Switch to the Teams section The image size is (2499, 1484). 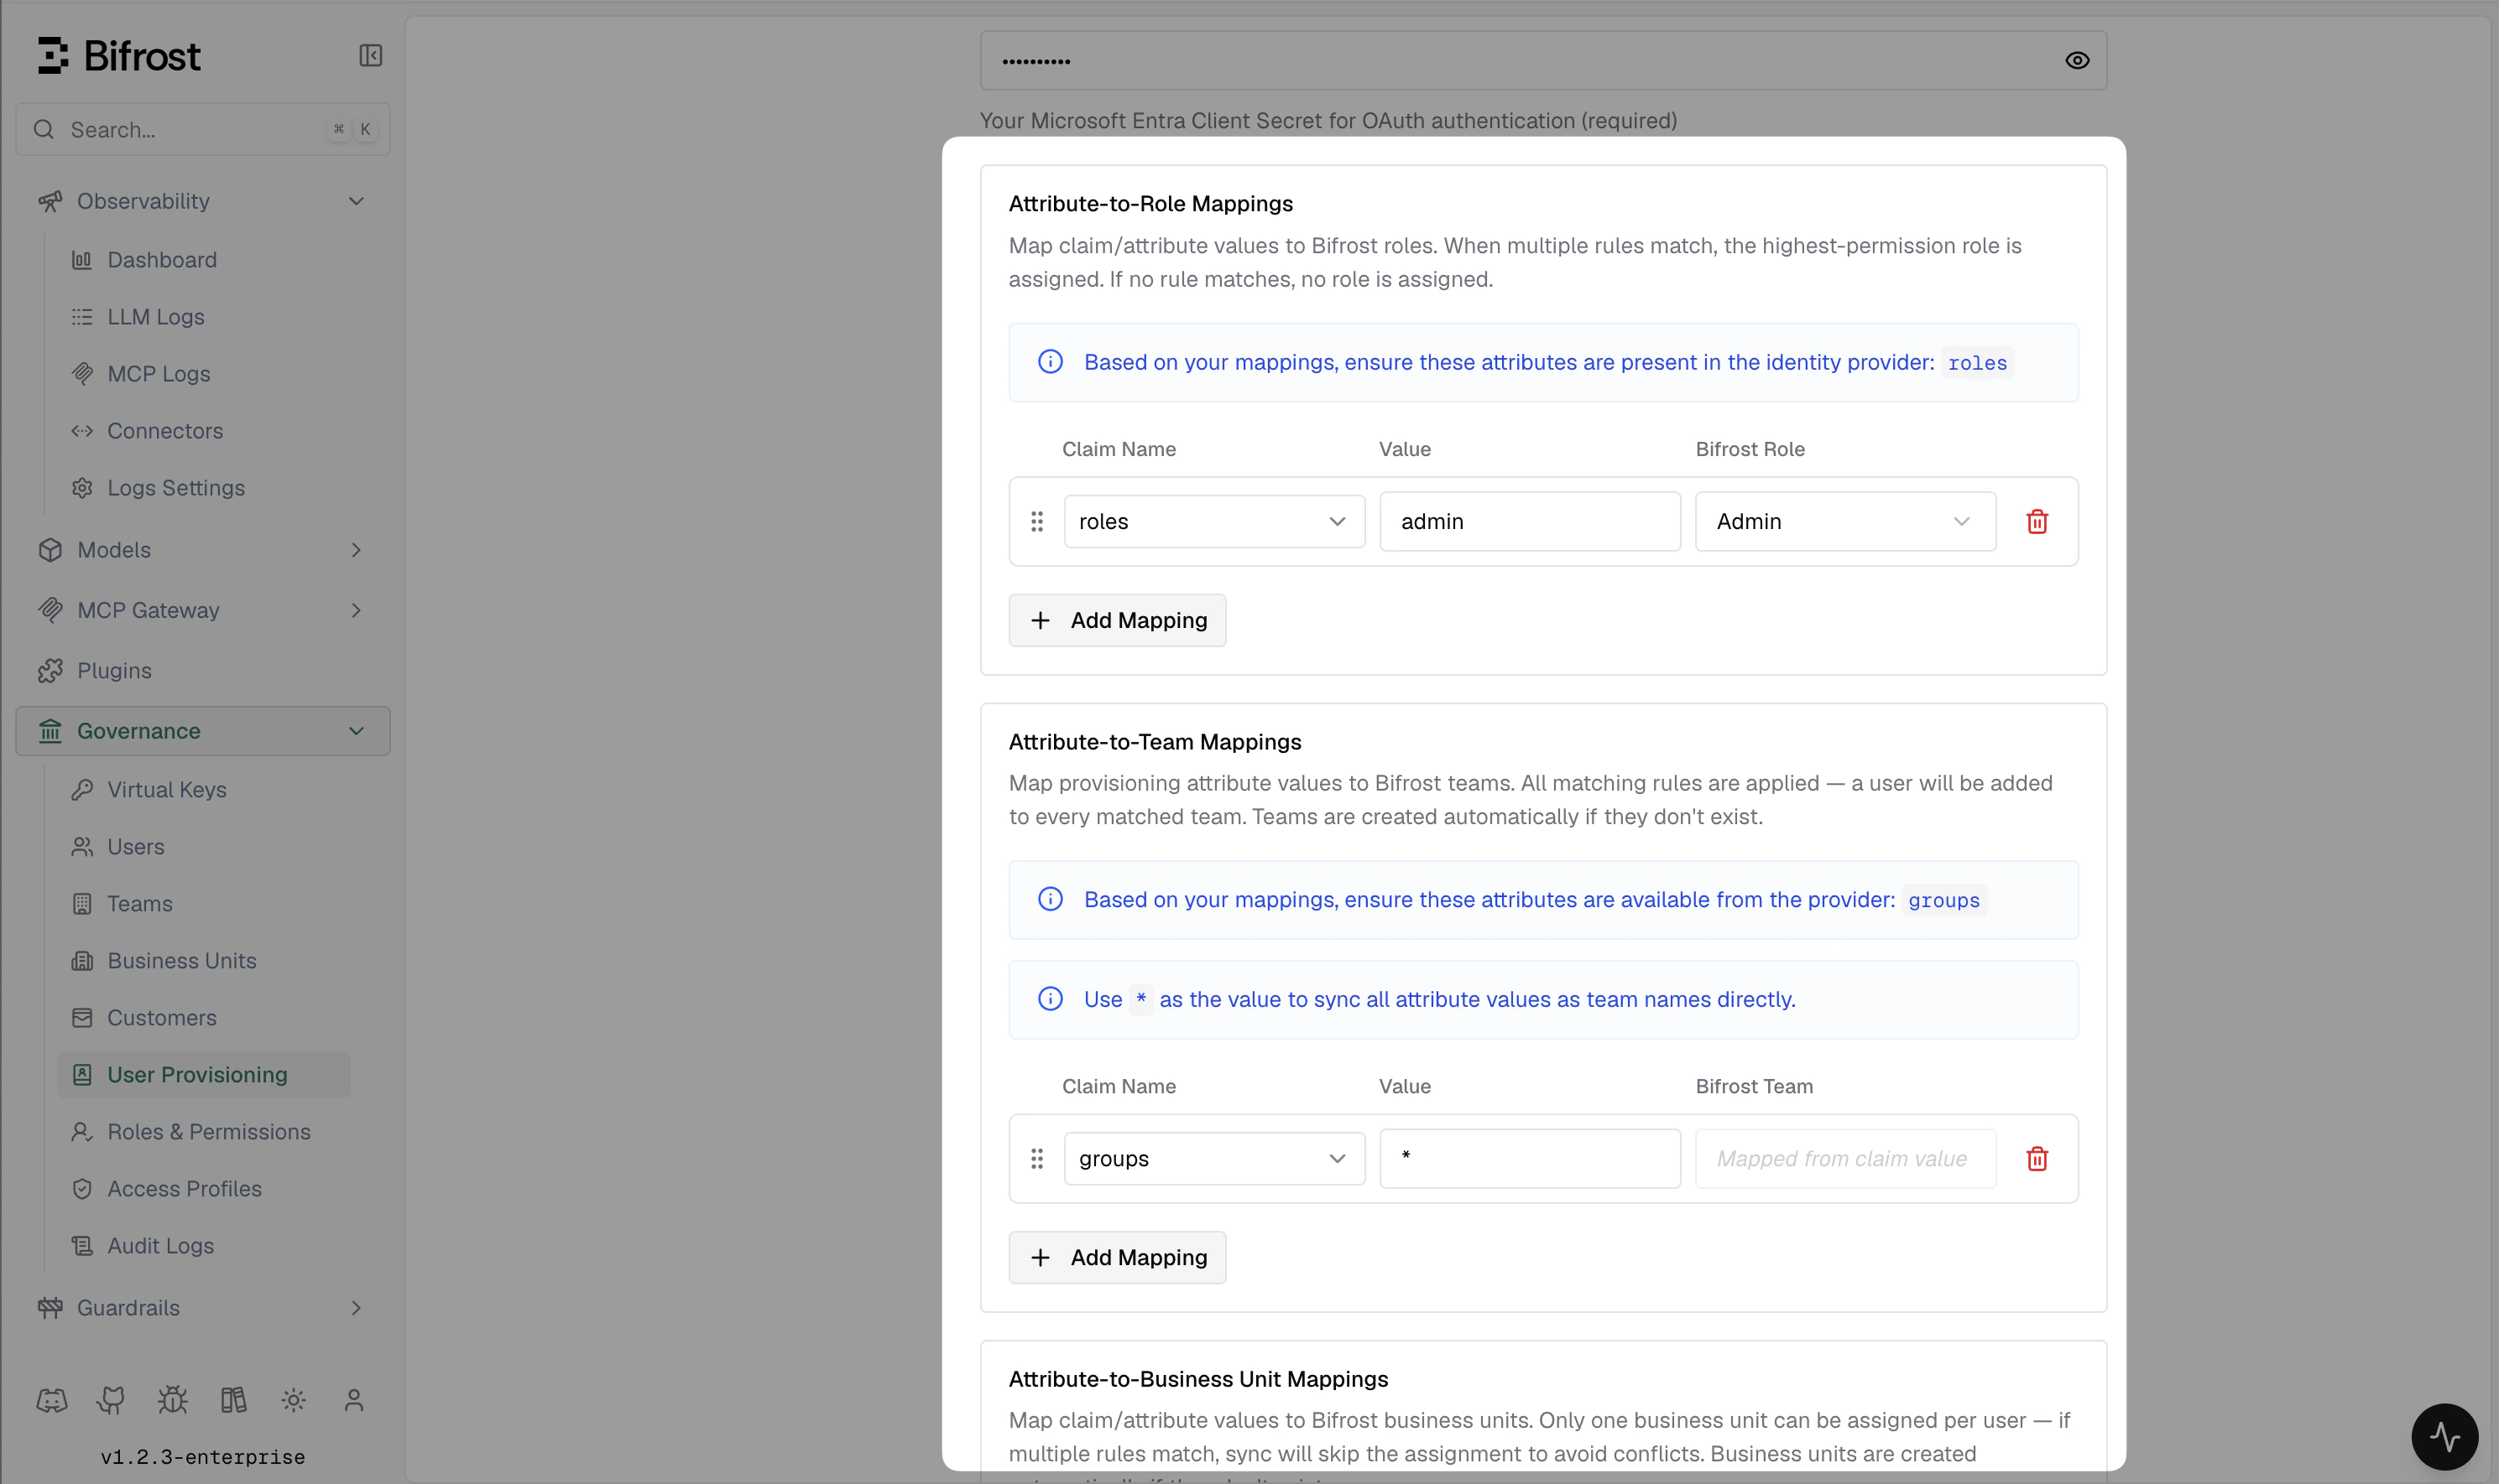click(x=139, y=903)
